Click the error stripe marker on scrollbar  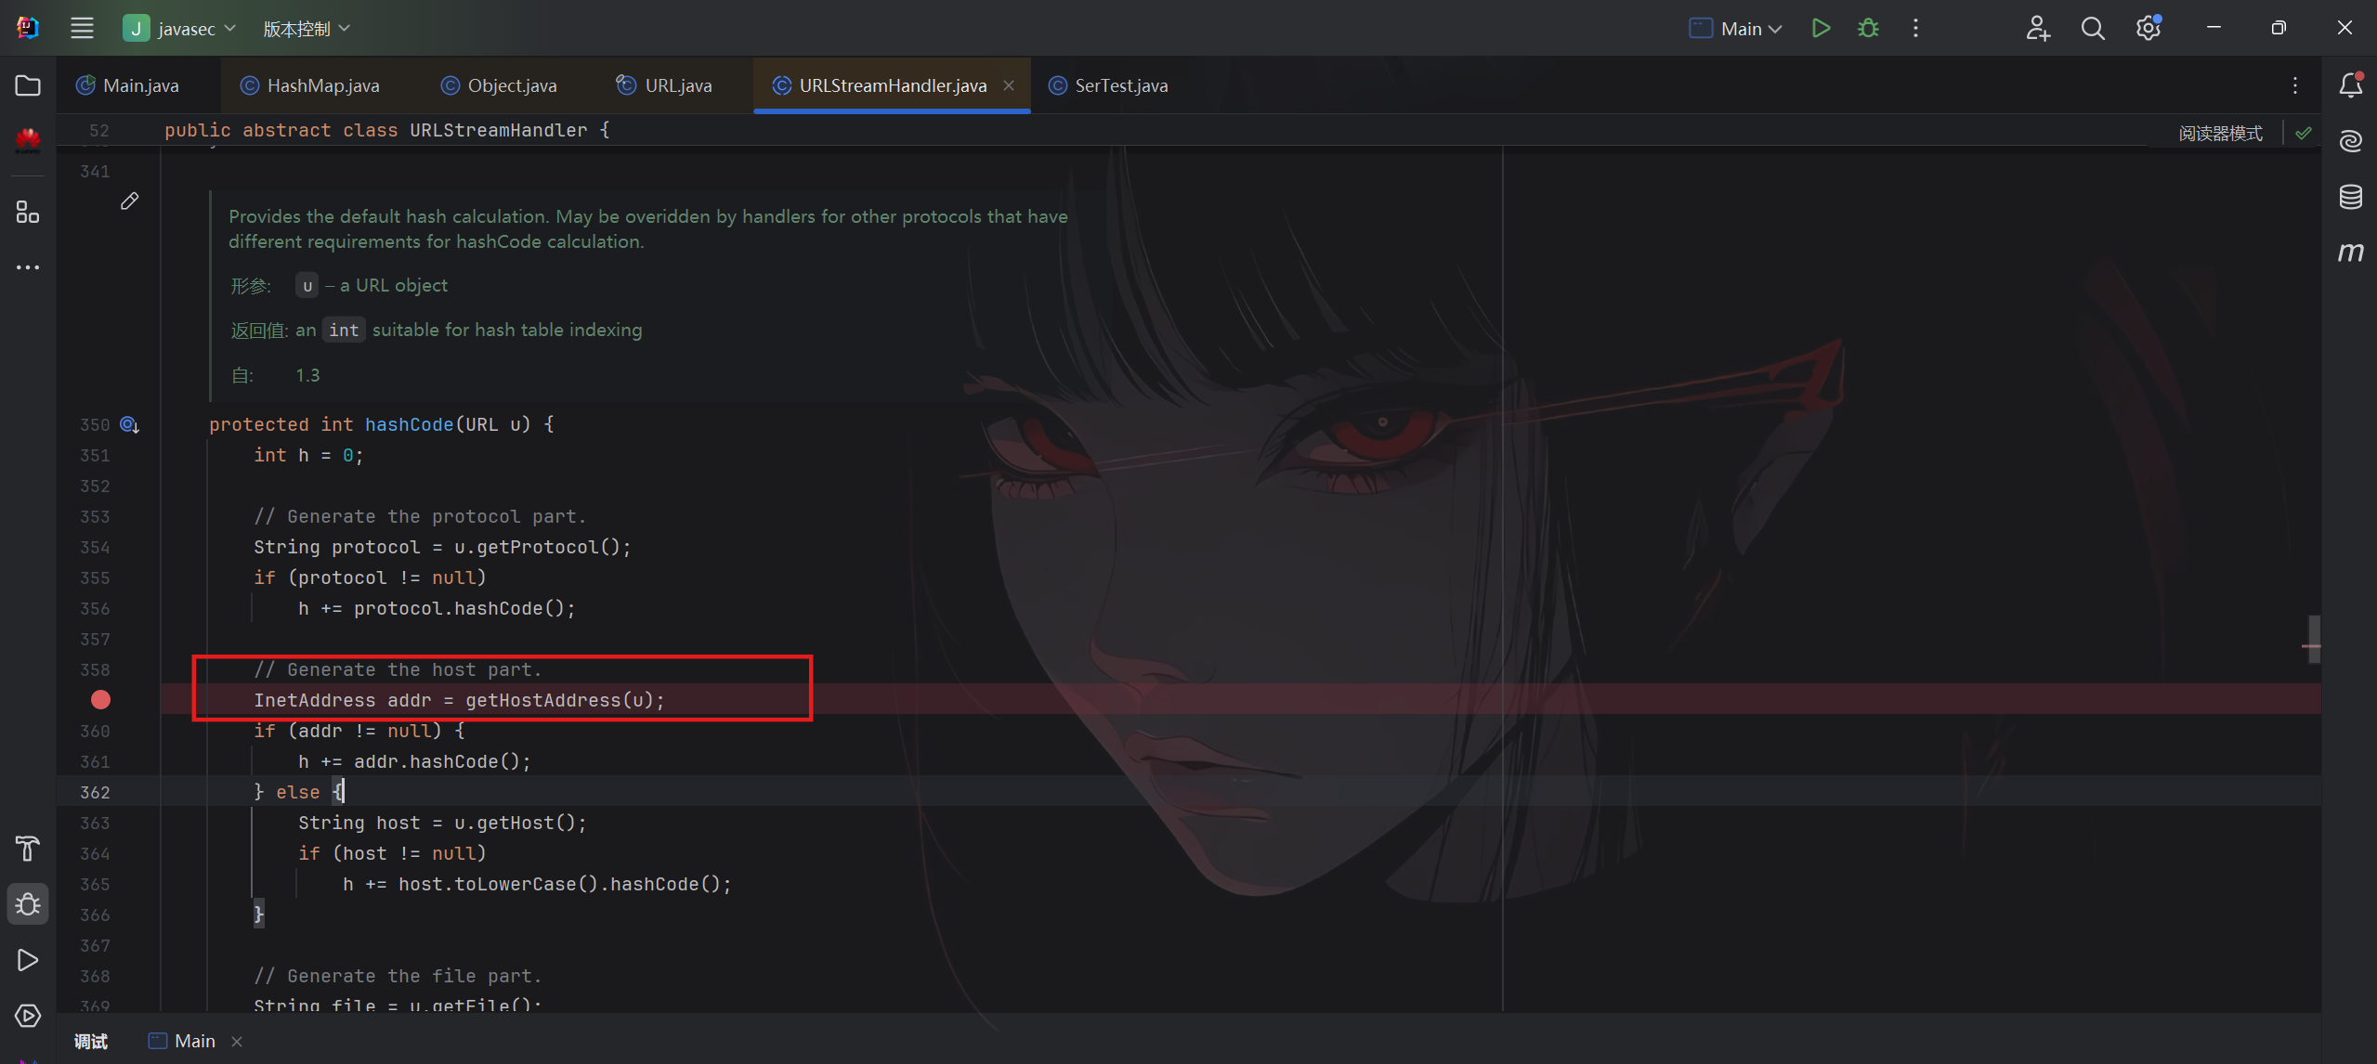2312,645
